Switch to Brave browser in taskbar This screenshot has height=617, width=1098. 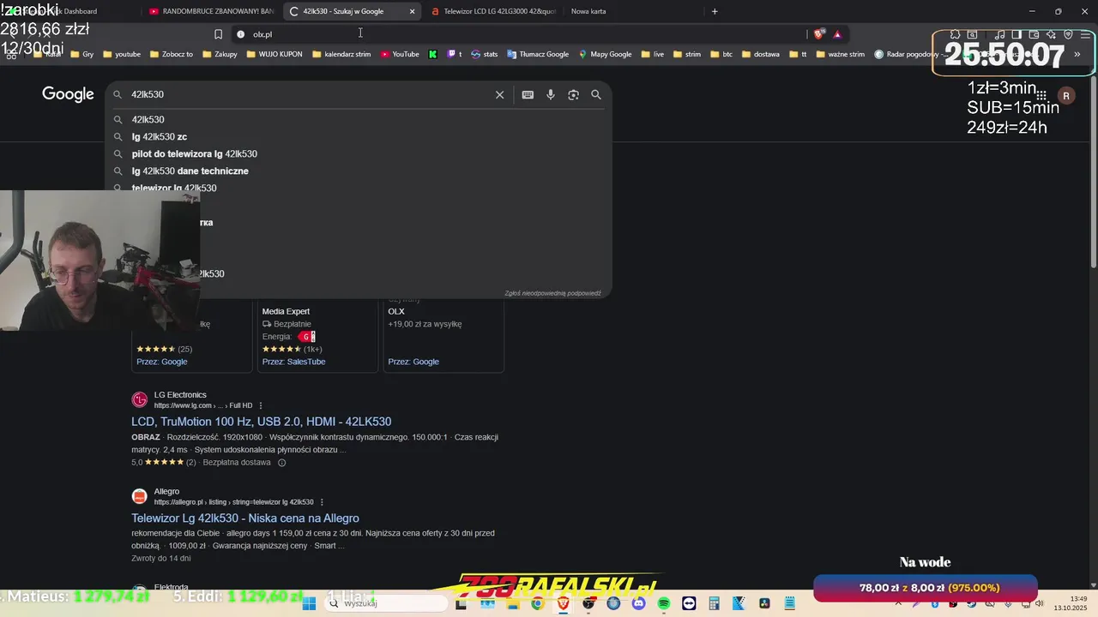(x=563, y=603)
